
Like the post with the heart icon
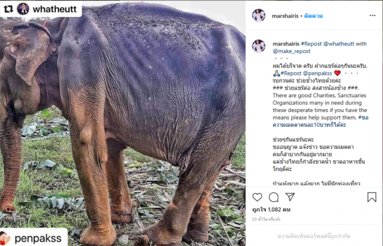(x=258, y=197)
